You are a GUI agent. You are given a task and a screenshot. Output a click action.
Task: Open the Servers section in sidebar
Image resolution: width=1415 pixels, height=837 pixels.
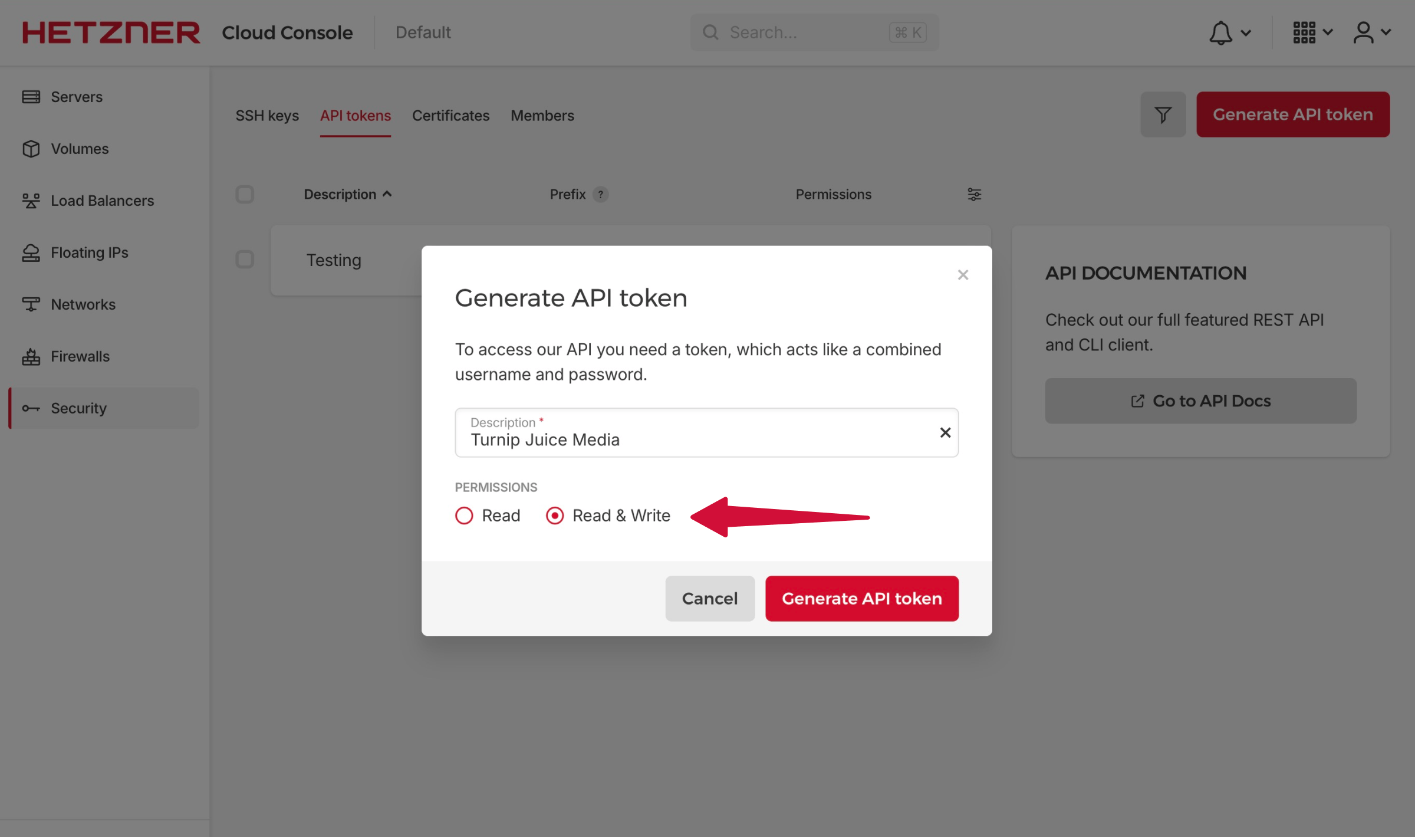tap(75, 97)
